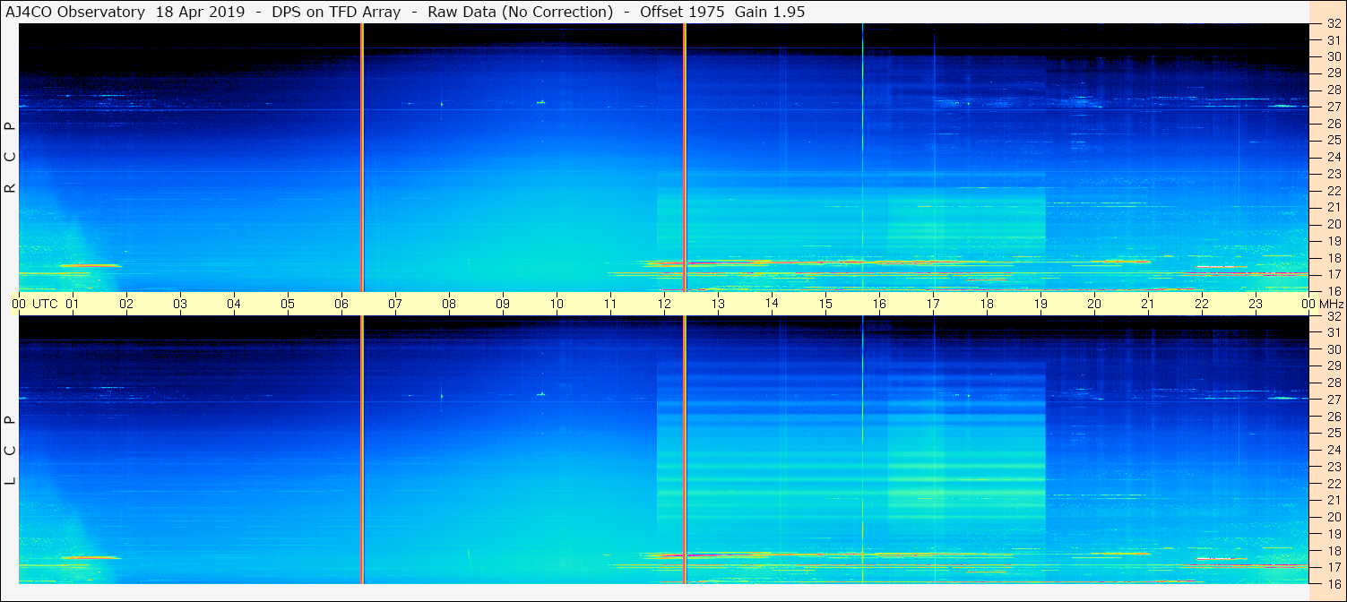Click red vertical line after 12 in LCP spectrogram
This screenshot has width=1347, height=602.
click(685, 451)
